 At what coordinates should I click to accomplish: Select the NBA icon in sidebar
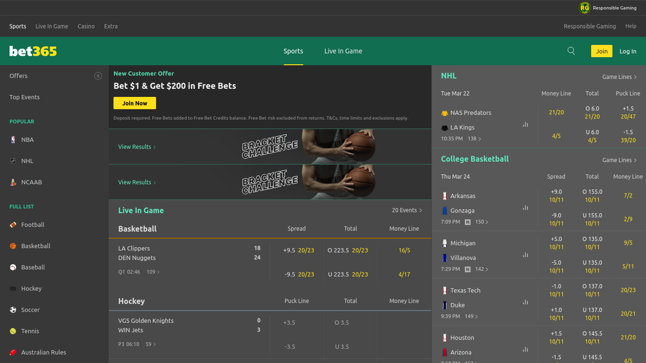pos(13,139)
